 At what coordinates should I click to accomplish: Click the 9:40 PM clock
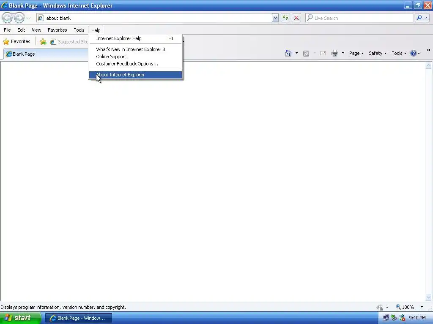[417, 318]
